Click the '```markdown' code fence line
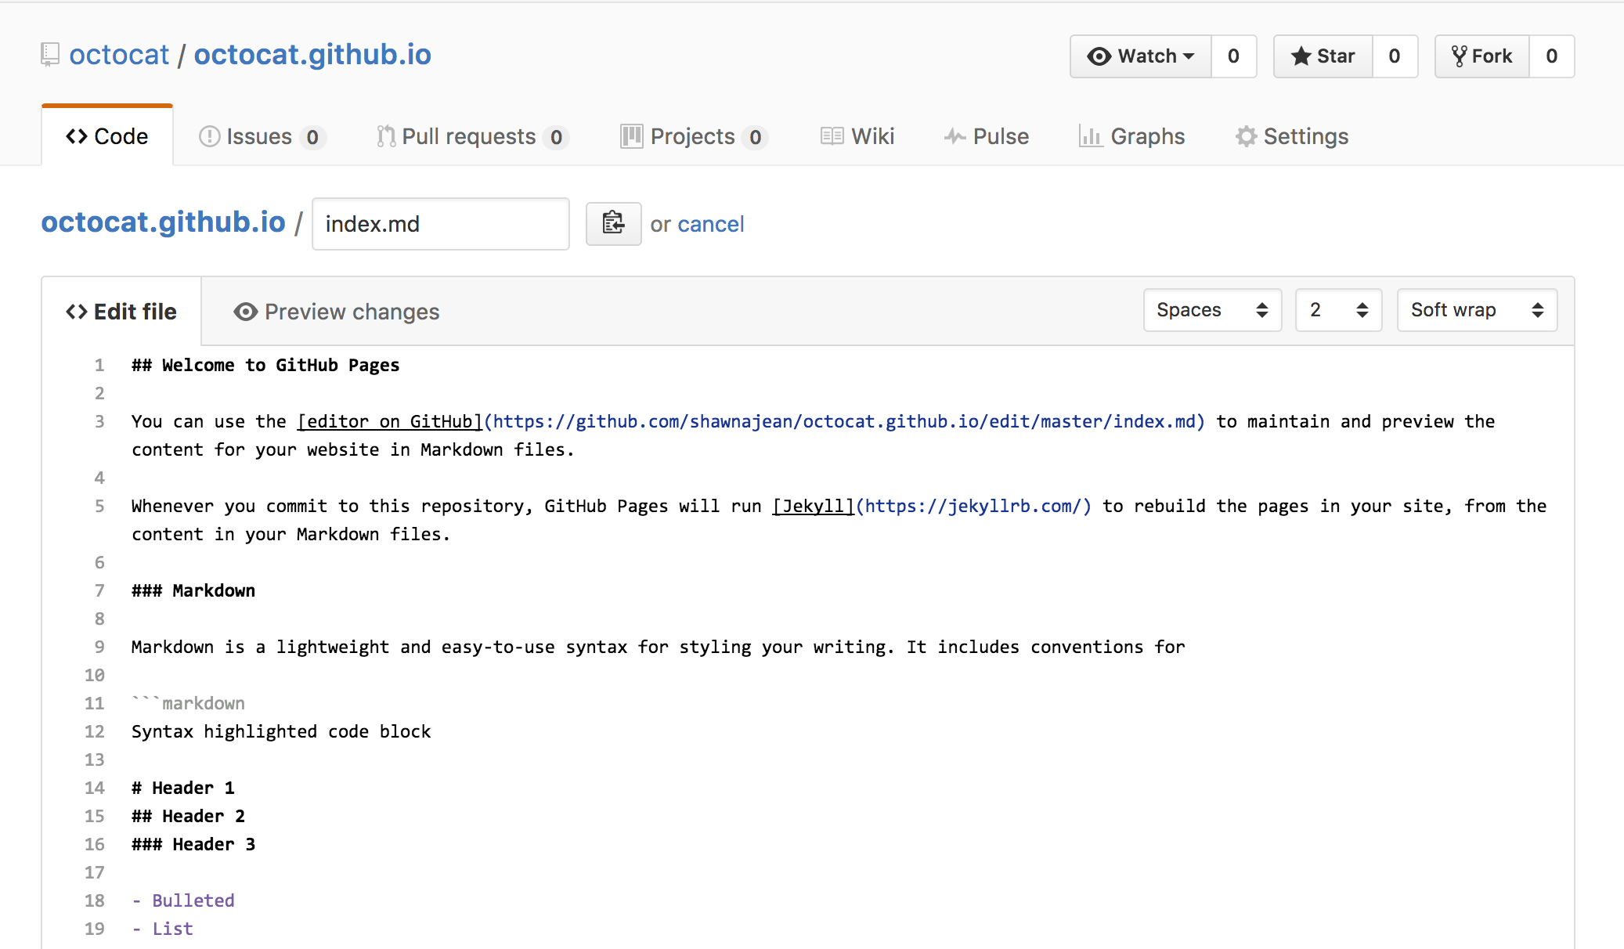Viewport: 1624px width, 949px height. click(188, 703)
